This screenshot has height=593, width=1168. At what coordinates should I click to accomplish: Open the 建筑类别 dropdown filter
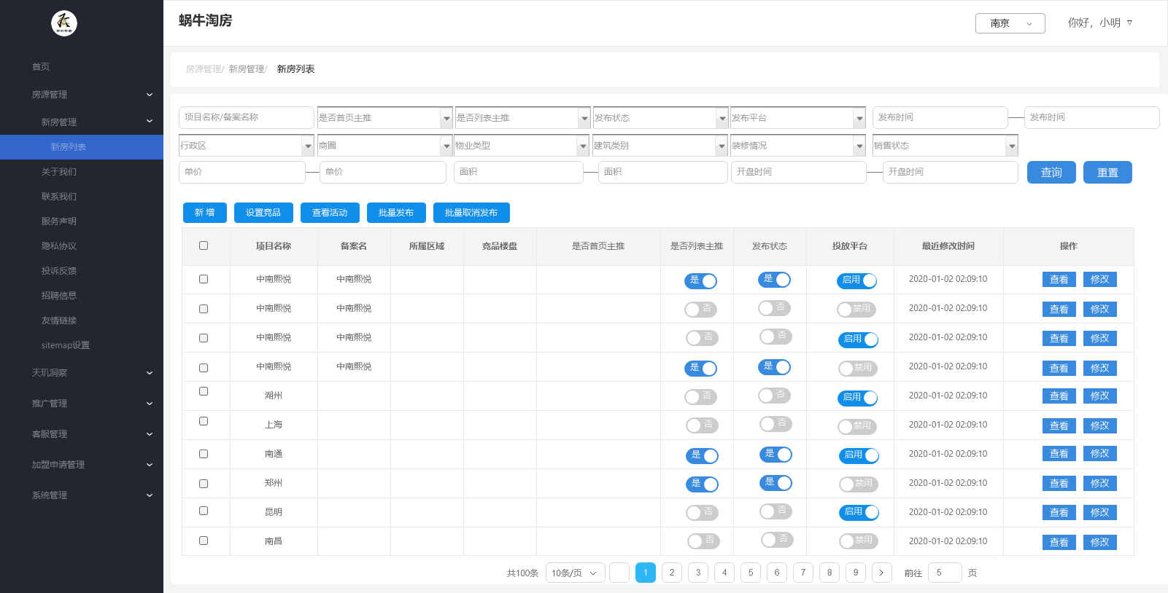click(x=660, y=146)
